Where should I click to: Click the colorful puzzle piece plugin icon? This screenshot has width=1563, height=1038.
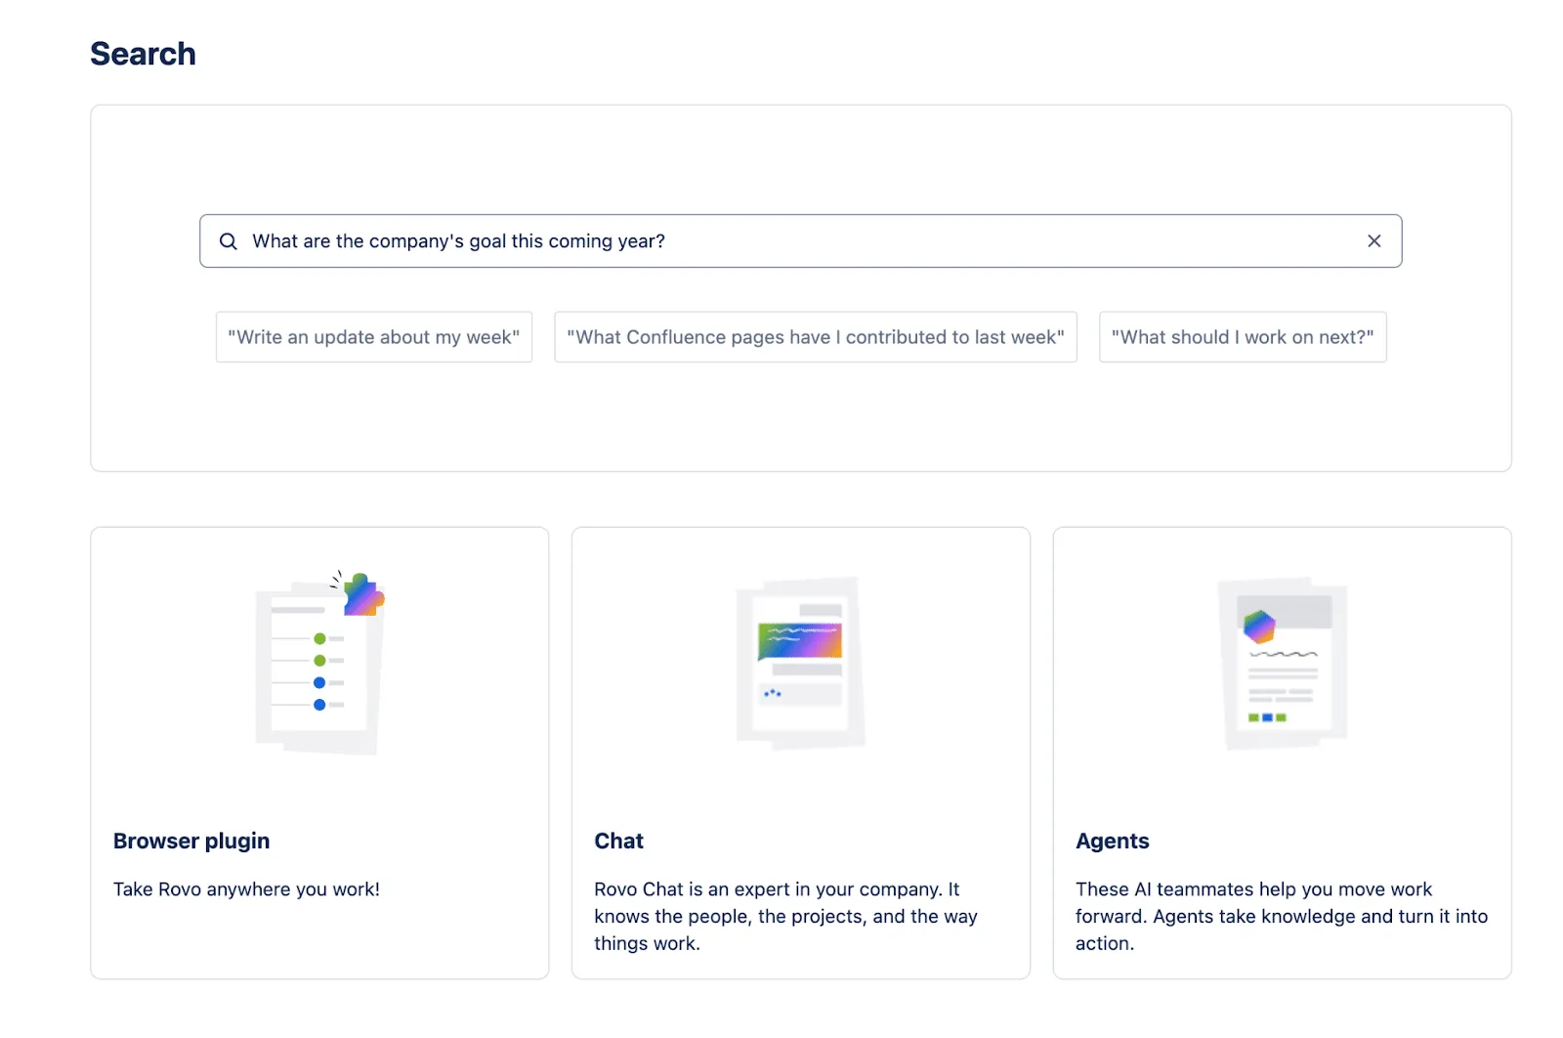(363, 595)
